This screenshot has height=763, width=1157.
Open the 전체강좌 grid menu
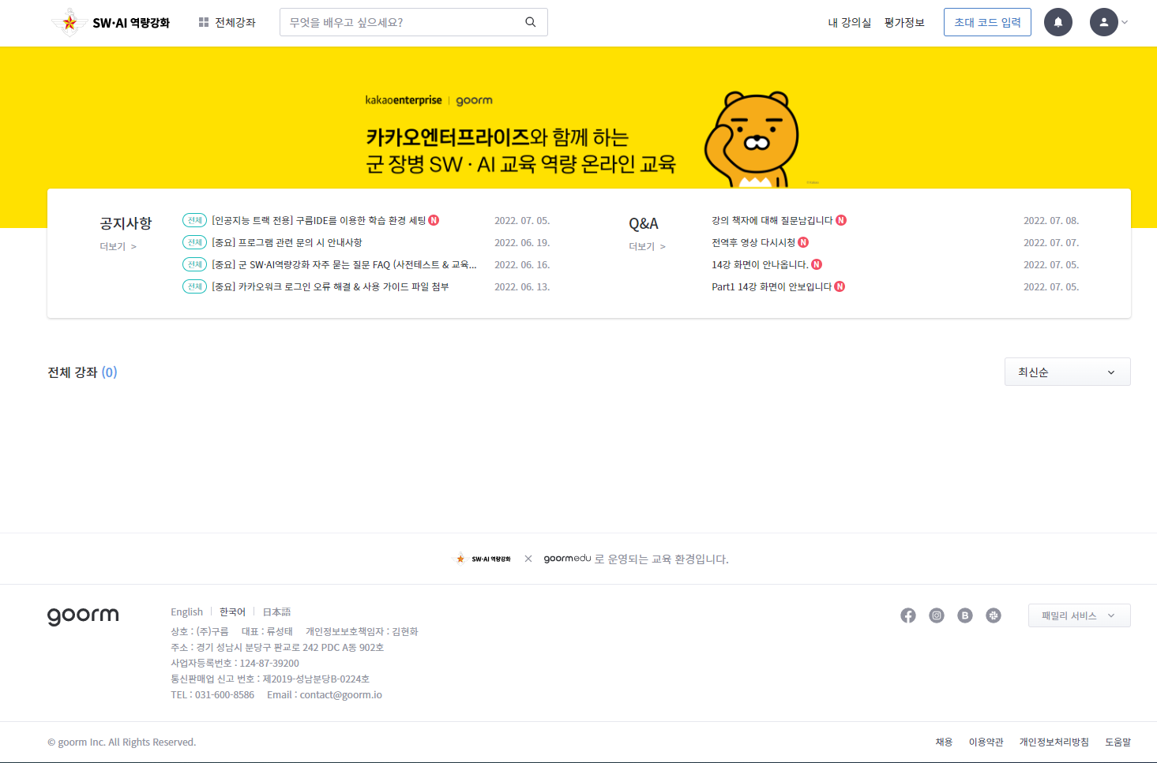pos(227,23)
